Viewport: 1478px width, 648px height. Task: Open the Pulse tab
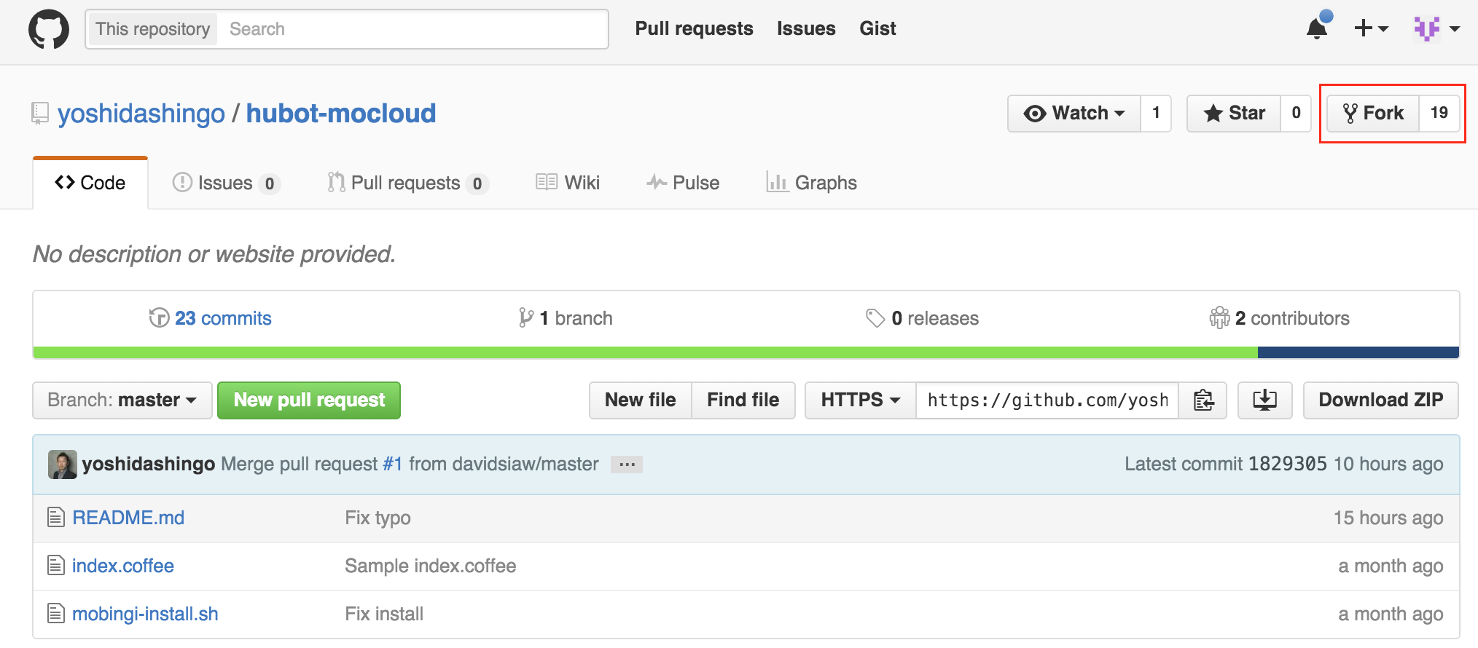pos(683,183)
